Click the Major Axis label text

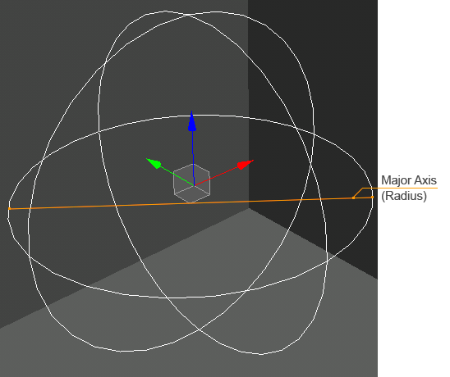(x=409, y=180)
